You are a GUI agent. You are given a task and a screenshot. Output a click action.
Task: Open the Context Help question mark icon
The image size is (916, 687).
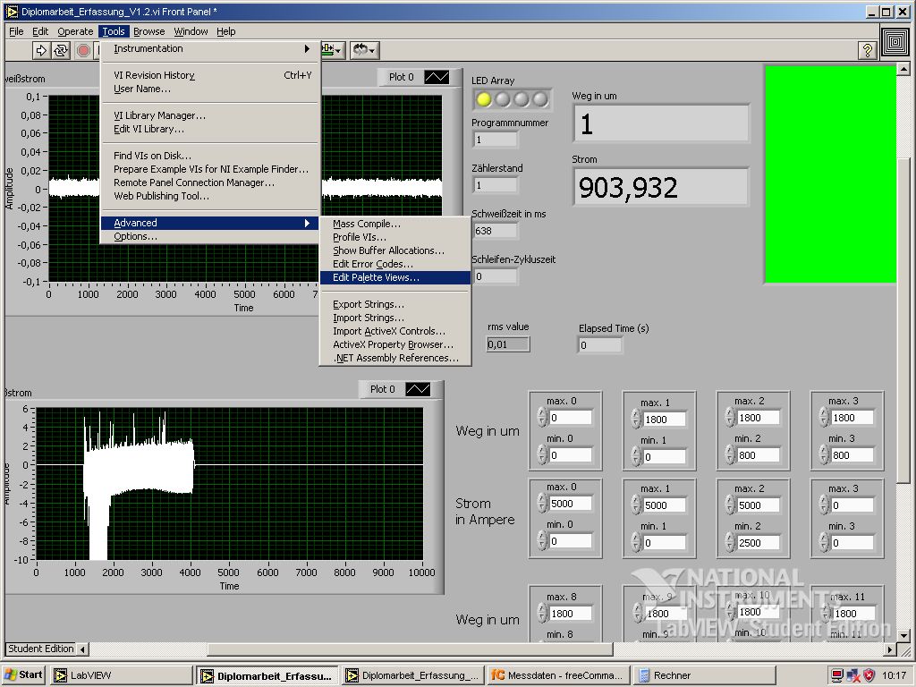pyautogui.click(x=867, y=51)
